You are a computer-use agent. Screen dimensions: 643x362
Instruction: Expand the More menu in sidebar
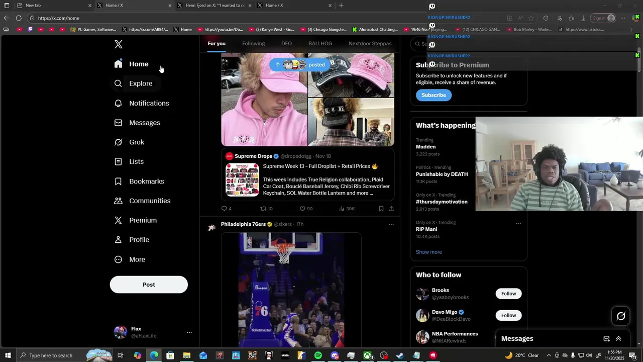tap(130, 259)
